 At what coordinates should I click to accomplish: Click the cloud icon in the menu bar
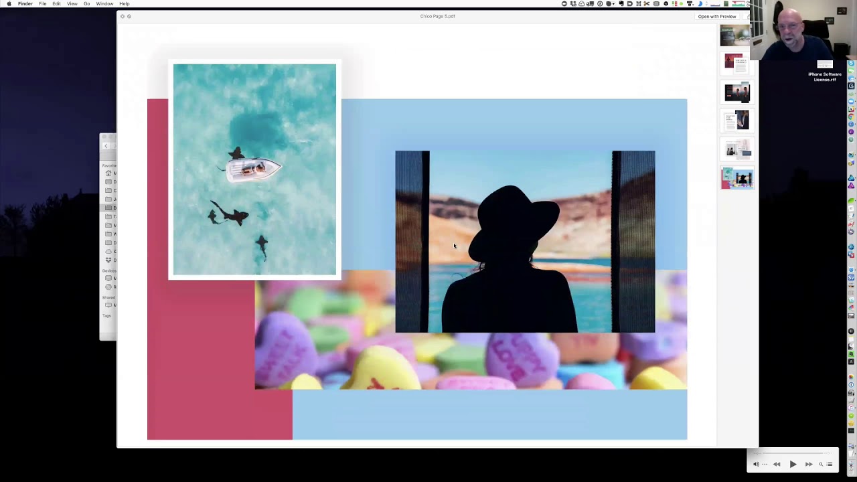coord(582,3)
